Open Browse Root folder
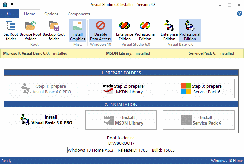 pyautogui.click(x=30, y=31)
